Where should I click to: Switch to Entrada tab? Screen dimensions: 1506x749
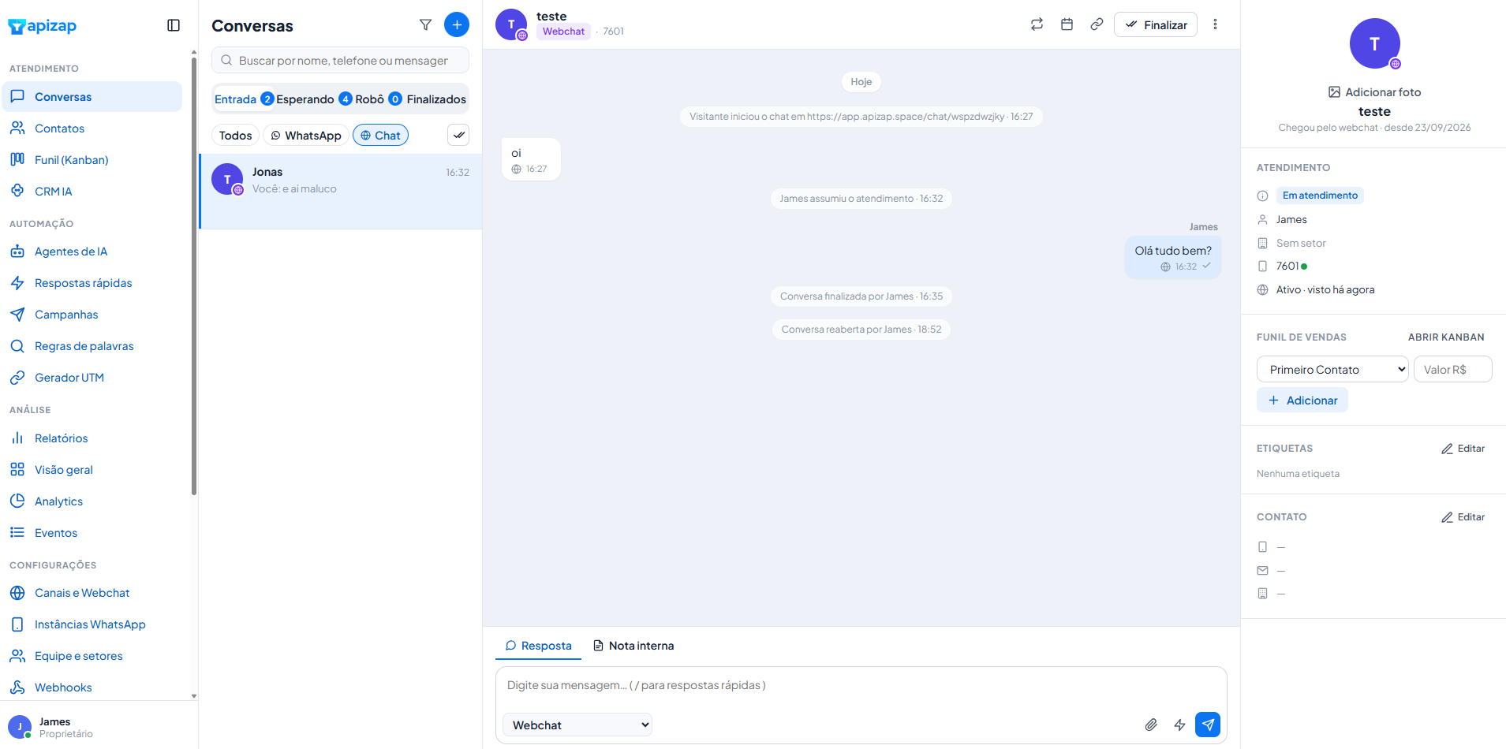(244, 99)
